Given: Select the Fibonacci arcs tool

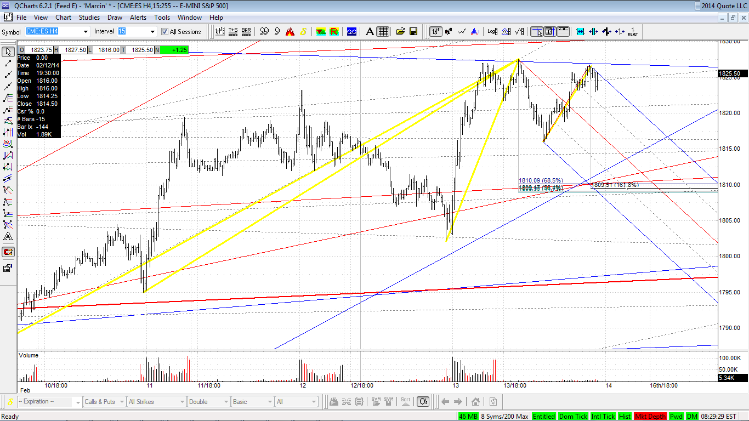Looking at the screenshot, I should [8, 144].
